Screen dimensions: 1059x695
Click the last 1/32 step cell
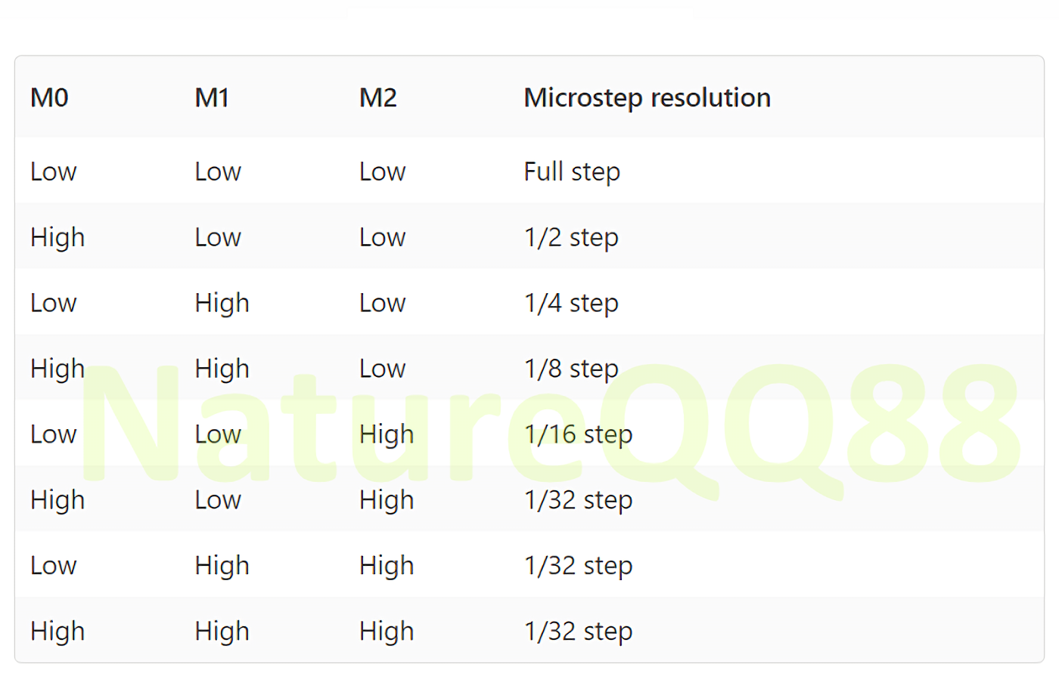[578, 632]
